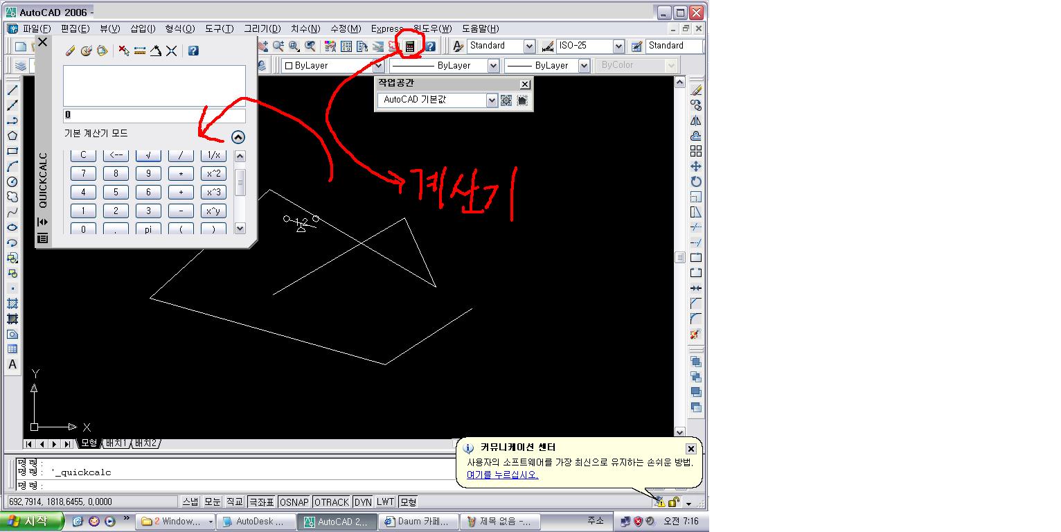Screen dimensions: 1061x532
Task: Select the Copy modify tool
Action: 696,105
